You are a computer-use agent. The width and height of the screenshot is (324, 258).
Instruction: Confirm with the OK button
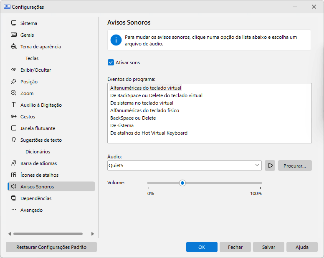coord(202,247)
